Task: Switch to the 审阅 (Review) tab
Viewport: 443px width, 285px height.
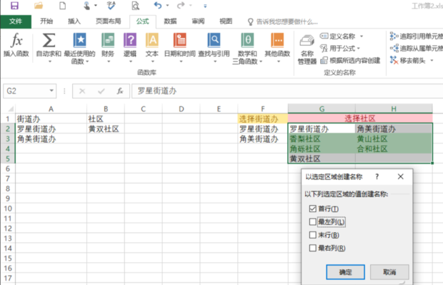Action: [198, 21]
